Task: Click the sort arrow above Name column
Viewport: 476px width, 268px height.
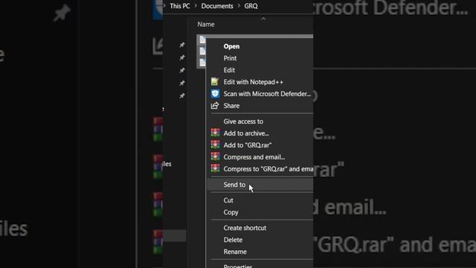Action: point(263,19)
